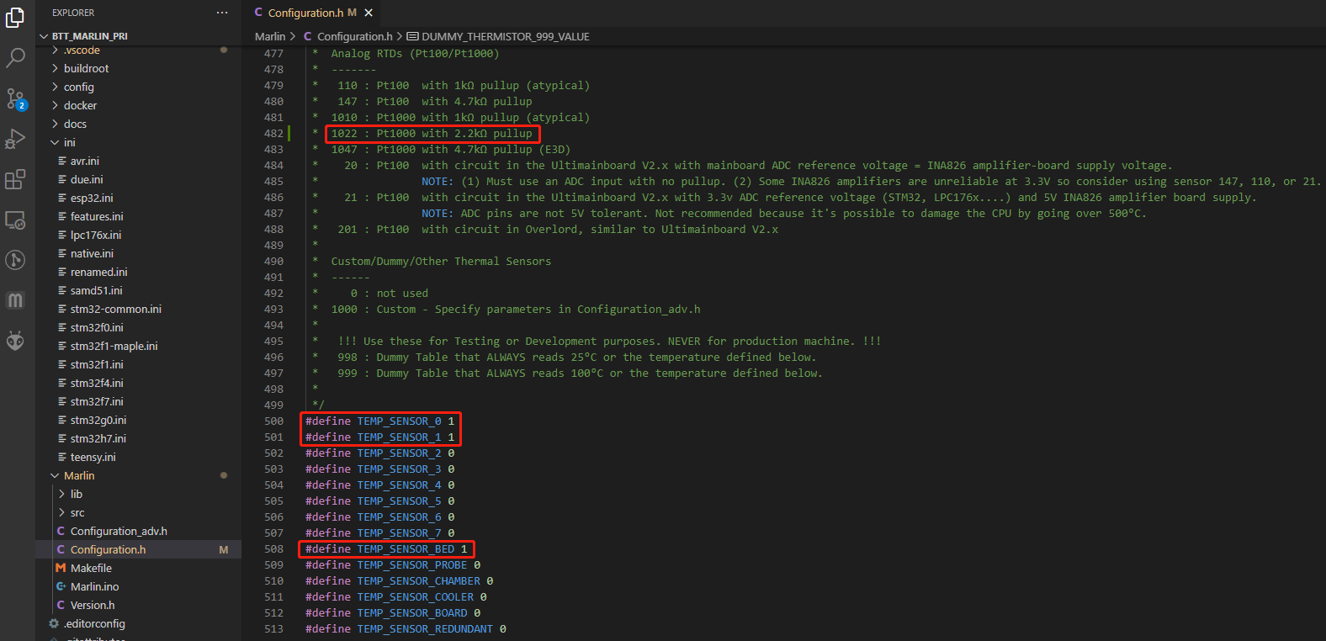Open the Git Graph circular icon view
The width and height of the screenshot is (1326, 641).
(15, 260)
